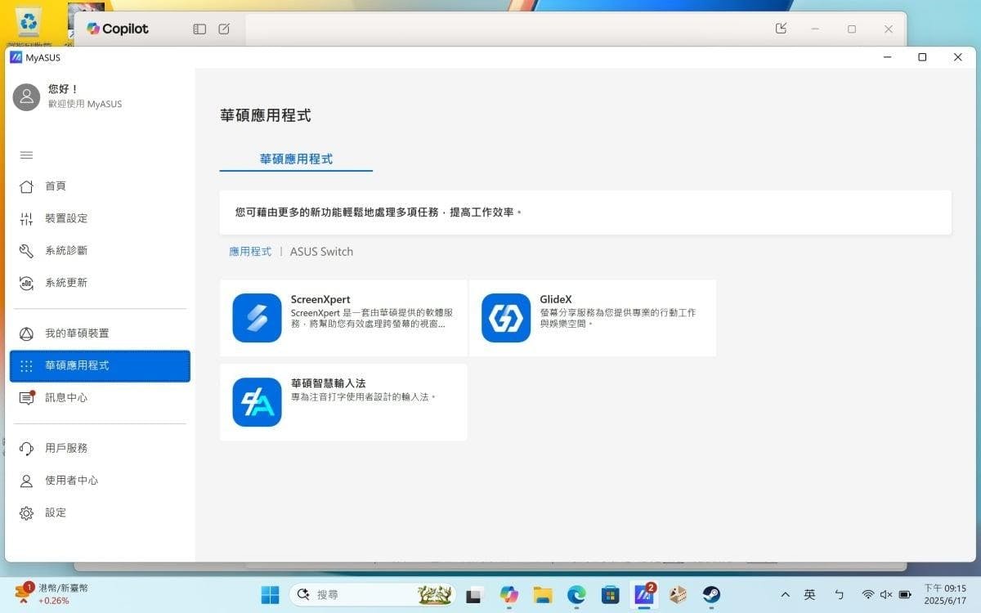Image resolution: width=981 pixels, height=613 pixels.
Task: Maximize the MyASUS window
Action: click(x=922, y=57)
